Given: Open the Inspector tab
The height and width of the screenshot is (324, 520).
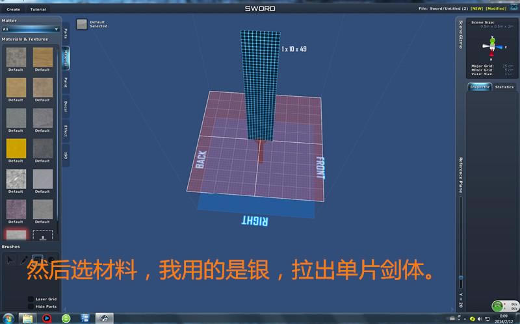Looking at the screenshot, I should click(x=480, y=87).
